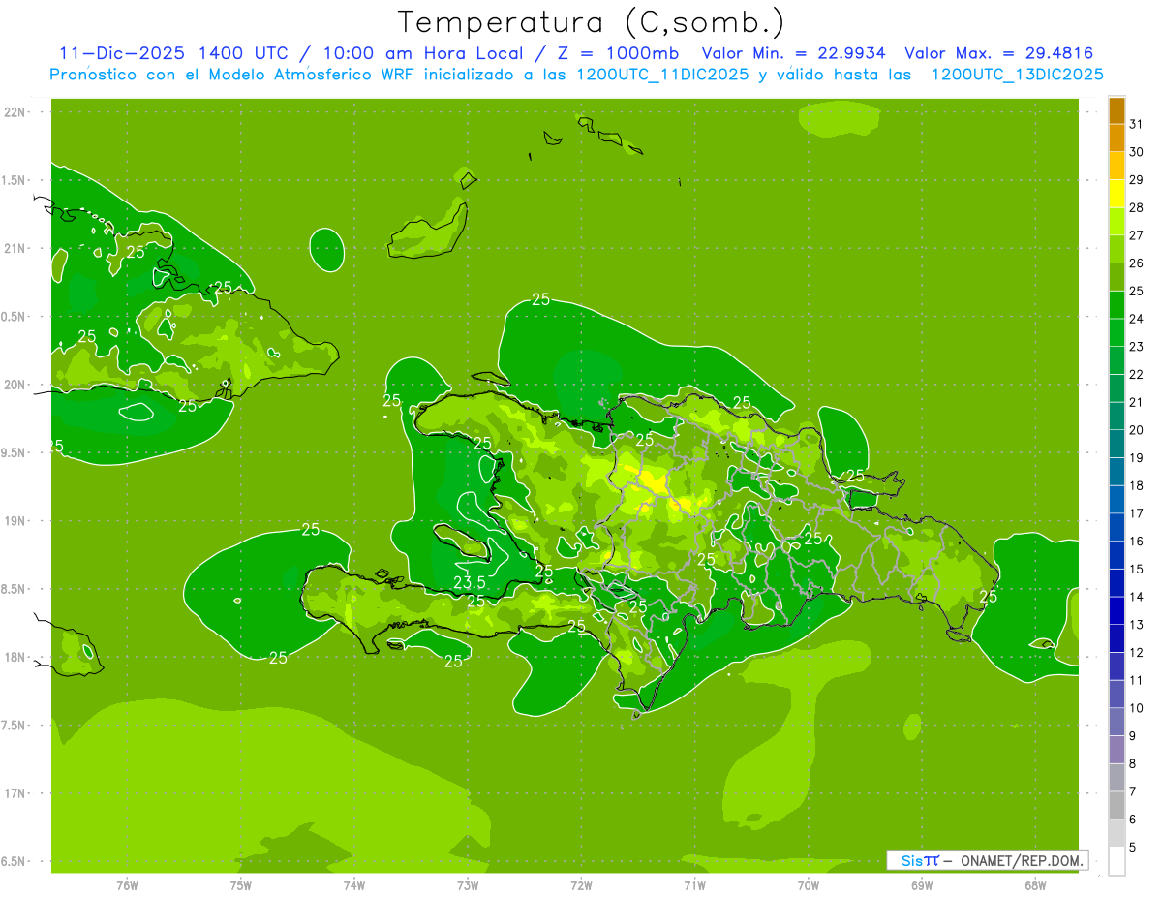Click the '73W' longitude axis label
Viewport: 1162px width, 898px height.
pos(468,884)
